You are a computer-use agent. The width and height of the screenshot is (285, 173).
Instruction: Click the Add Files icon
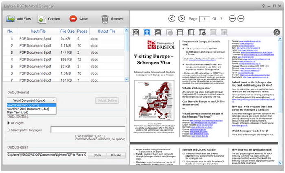9,19
